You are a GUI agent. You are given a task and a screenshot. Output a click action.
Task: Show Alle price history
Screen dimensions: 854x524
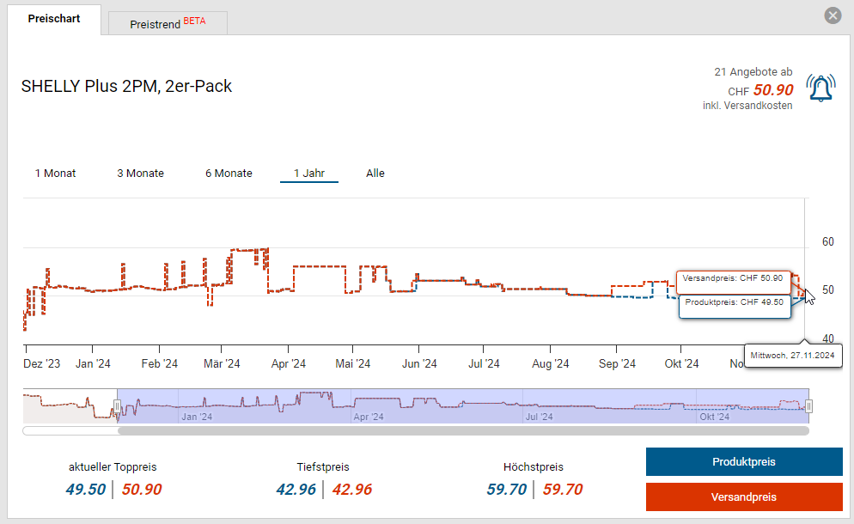click(375, 174)
